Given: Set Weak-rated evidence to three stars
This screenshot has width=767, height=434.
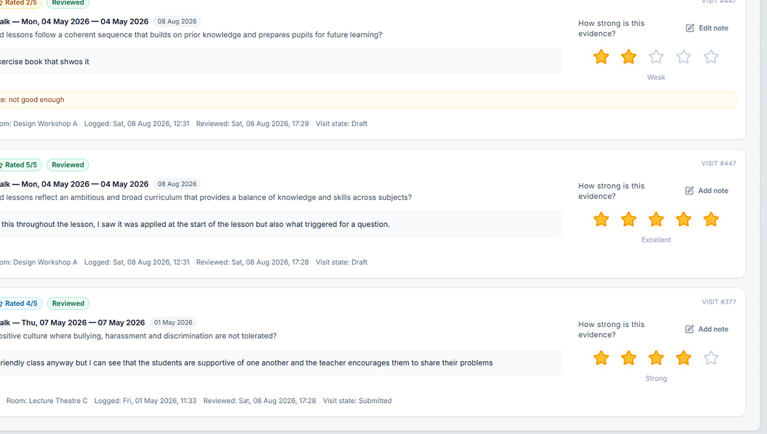Looking at the screenshot, I should point(656,56).
